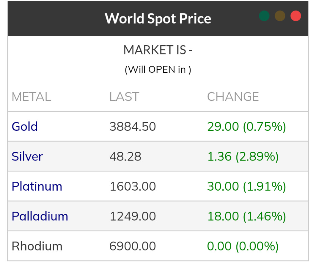316x268 pixels.
Task: Click Silver last price 48.28
Action: (125, 157)
